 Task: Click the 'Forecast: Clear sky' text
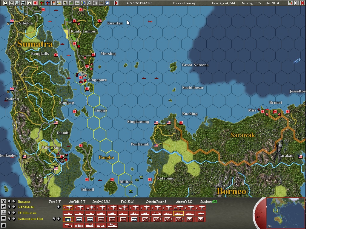(184, 3)
